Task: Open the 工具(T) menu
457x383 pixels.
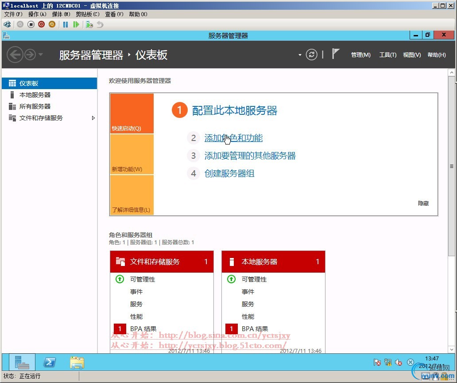Action: pyautogui.click(x=387, y=55)
